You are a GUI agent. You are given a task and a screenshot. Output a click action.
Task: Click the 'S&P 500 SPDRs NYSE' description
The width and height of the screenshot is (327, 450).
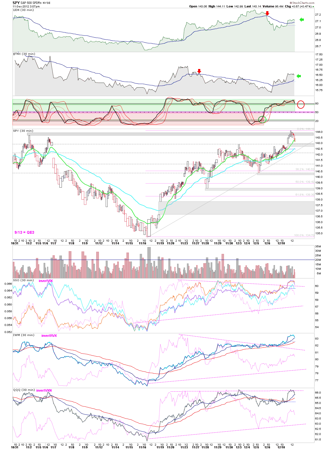coord(35,3)
